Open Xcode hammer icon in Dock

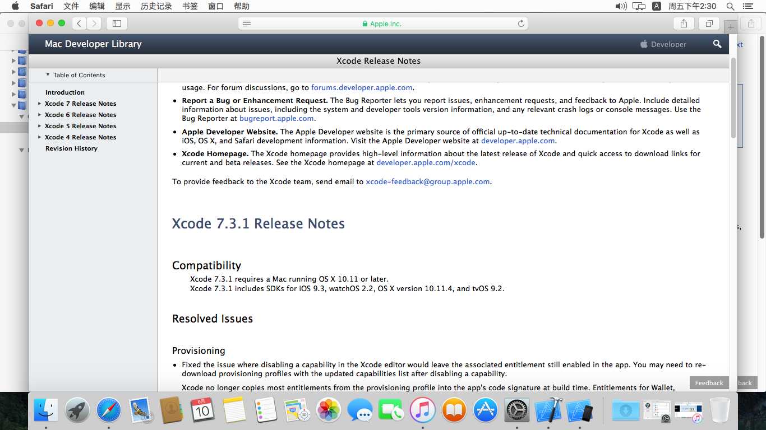point(548,410)
